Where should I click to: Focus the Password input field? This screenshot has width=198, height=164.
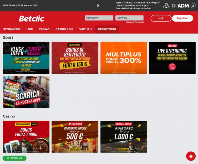[130, 18]
